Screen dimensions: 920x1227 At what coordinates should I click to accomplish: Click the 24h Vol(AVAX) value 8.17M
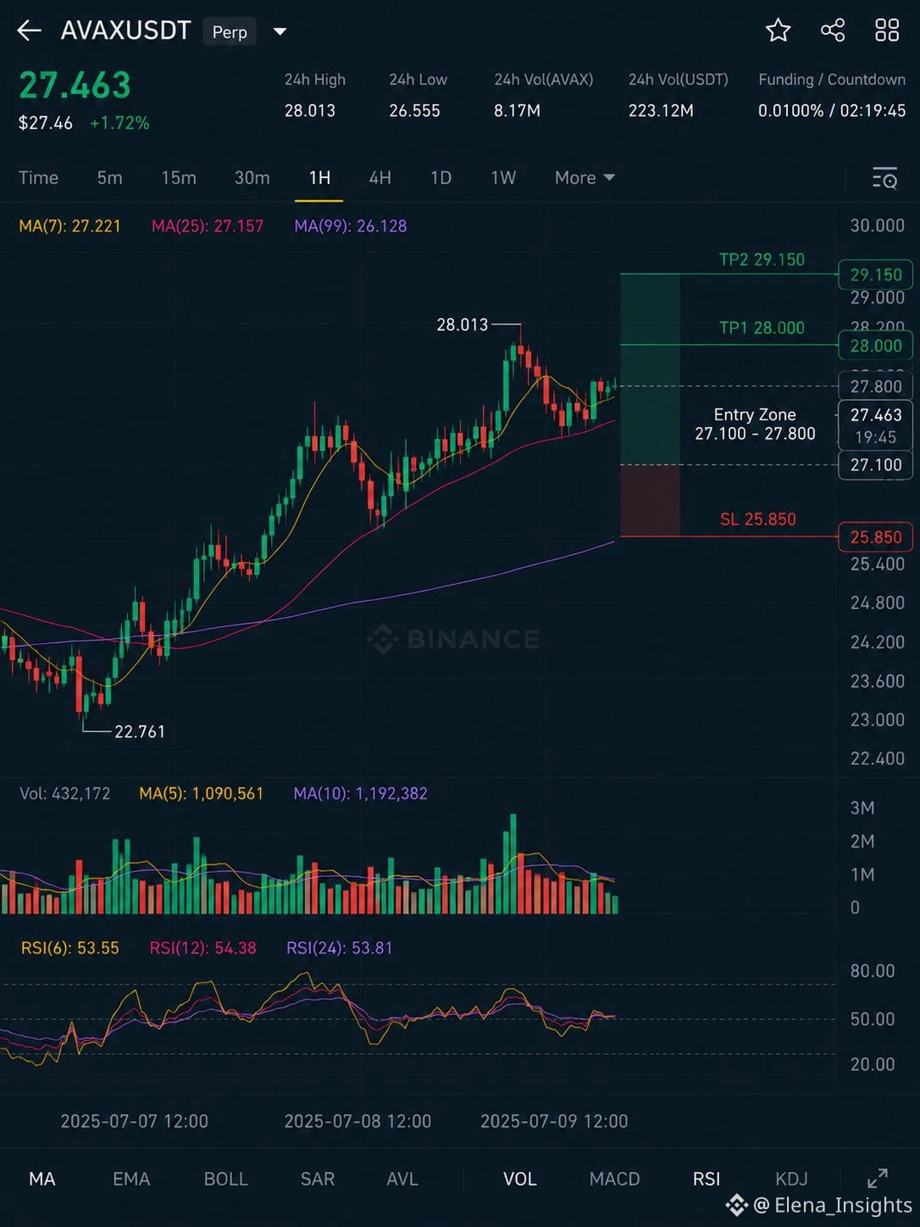tap(517, 111)
